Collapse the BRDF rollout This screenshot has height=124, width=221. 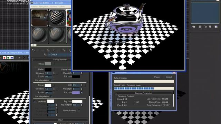(x=60, y=120)
